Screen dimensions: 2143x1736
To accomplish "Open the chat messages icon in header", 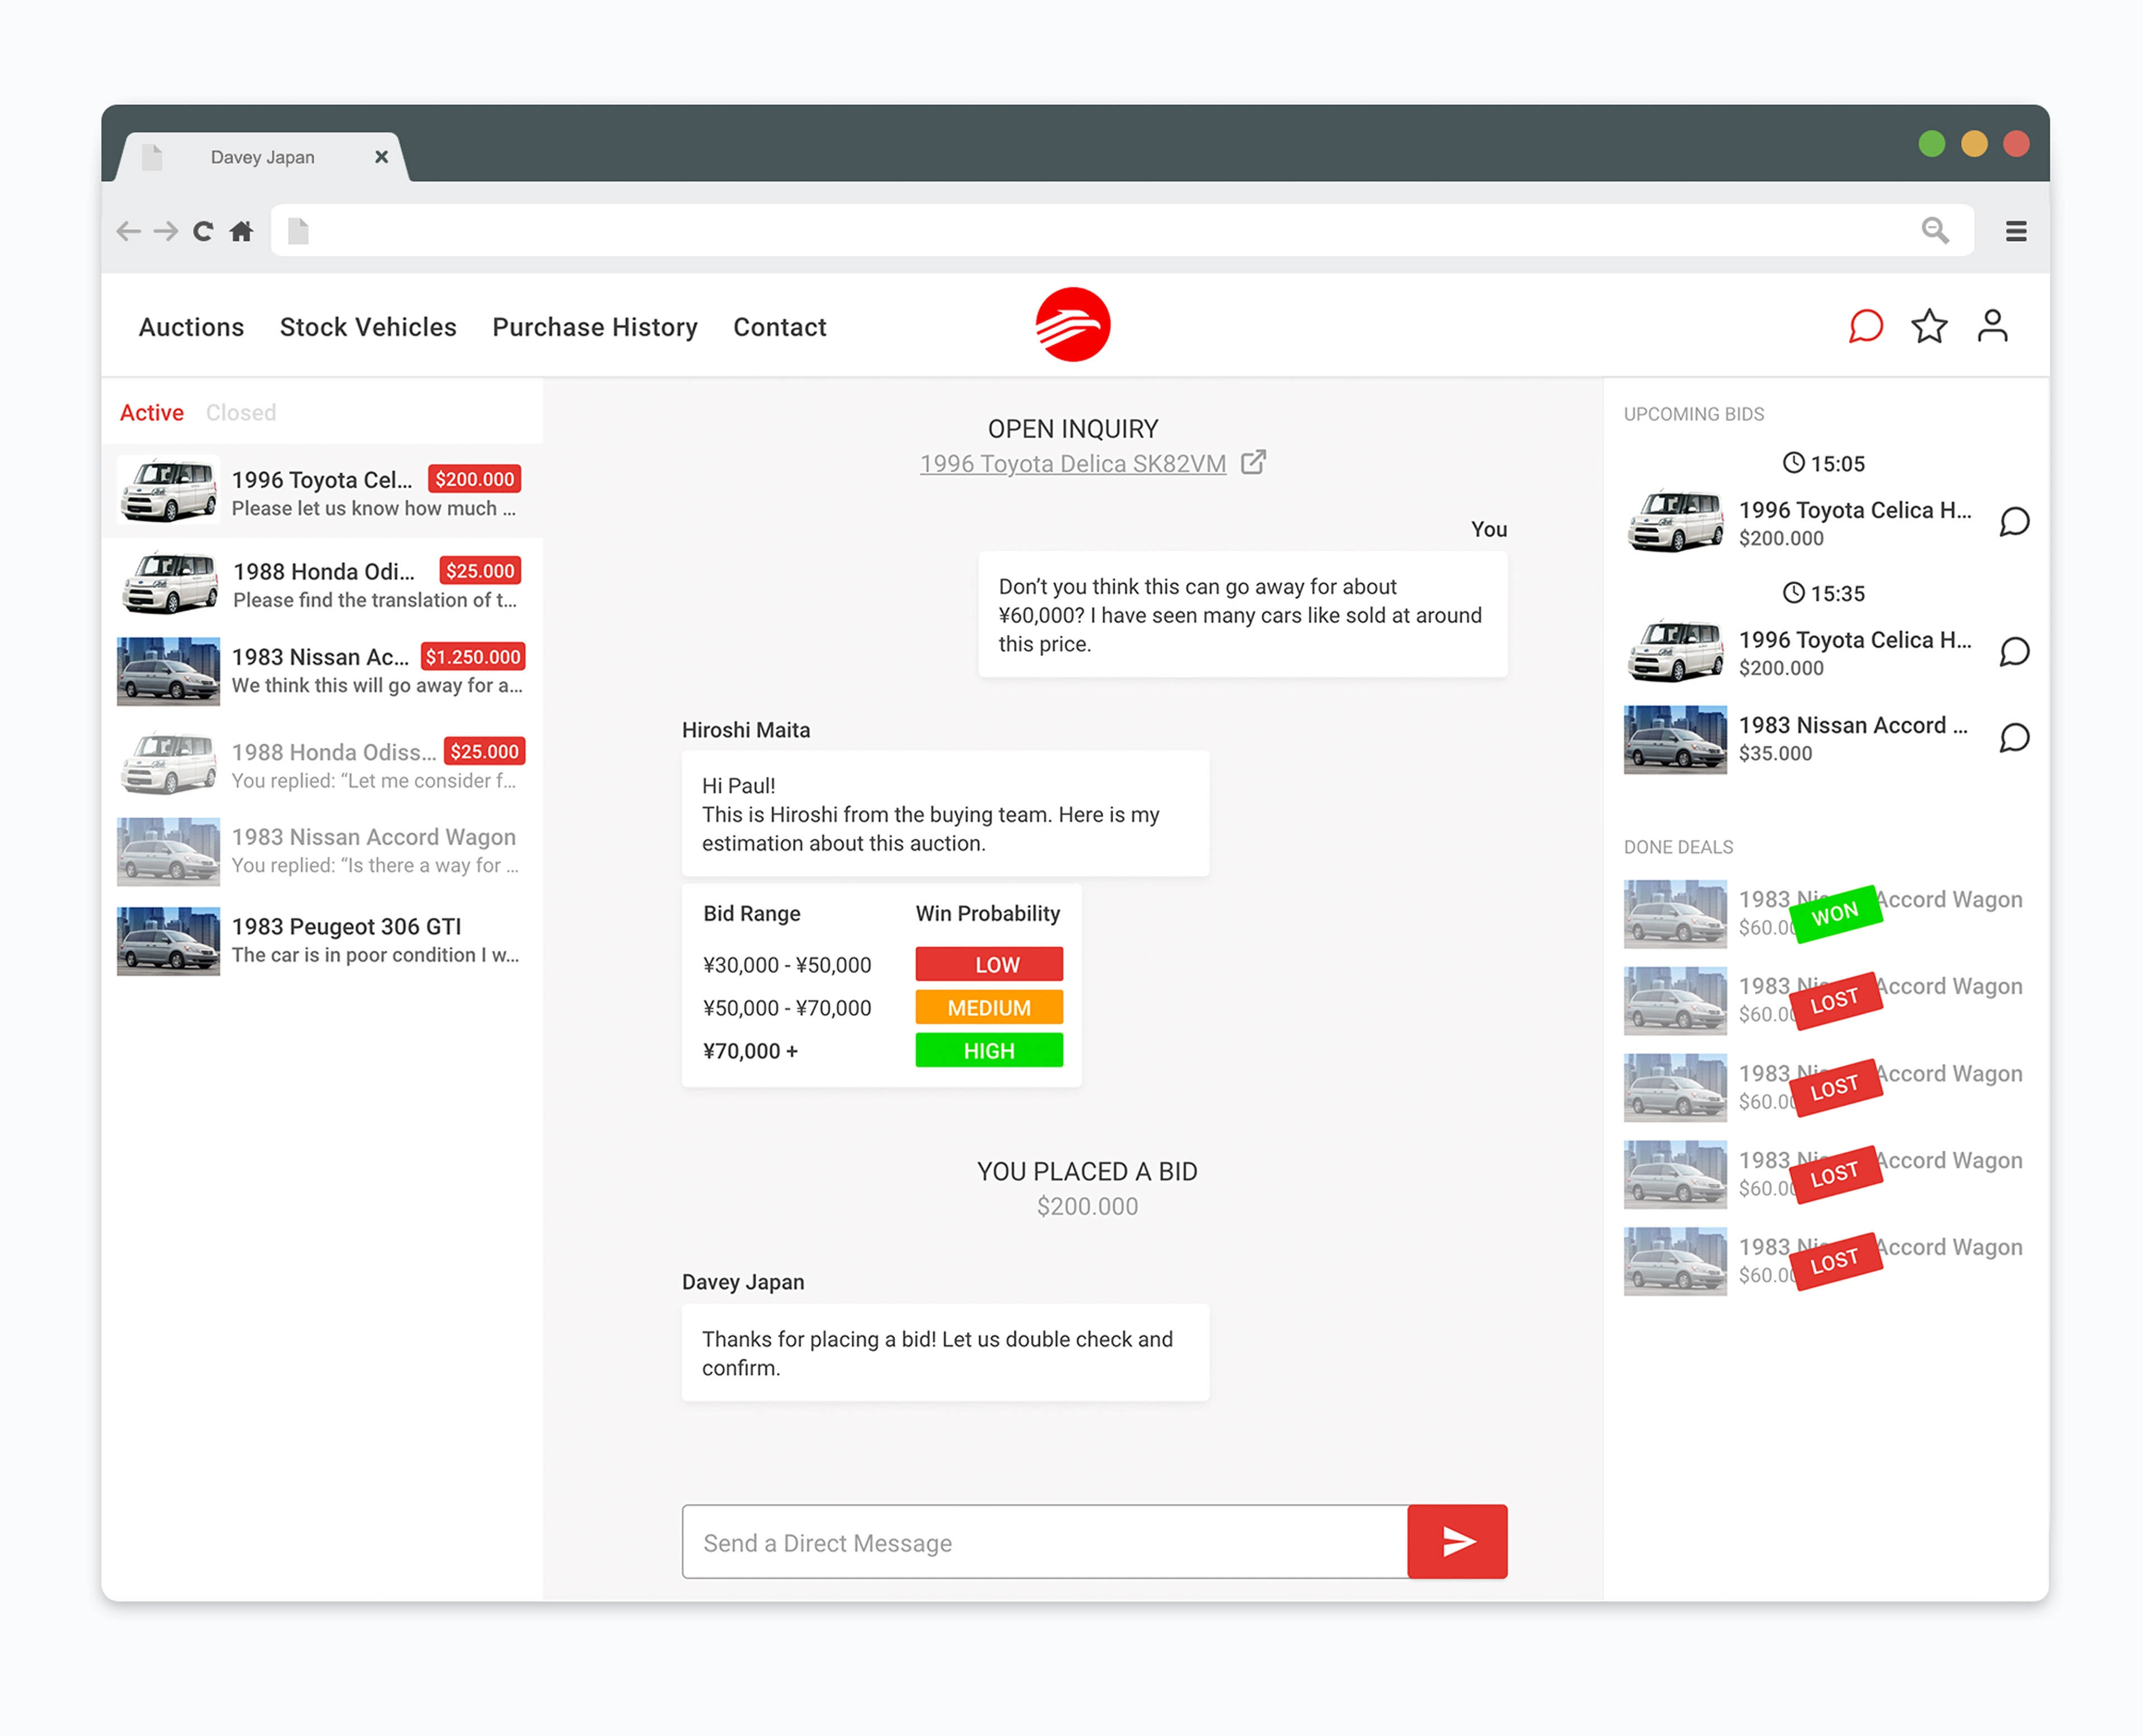I will pyautogui.click(x=1865, y=326).
